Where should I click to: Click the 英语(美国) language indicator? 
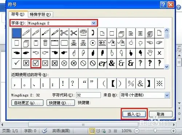[x=61, y=131]
